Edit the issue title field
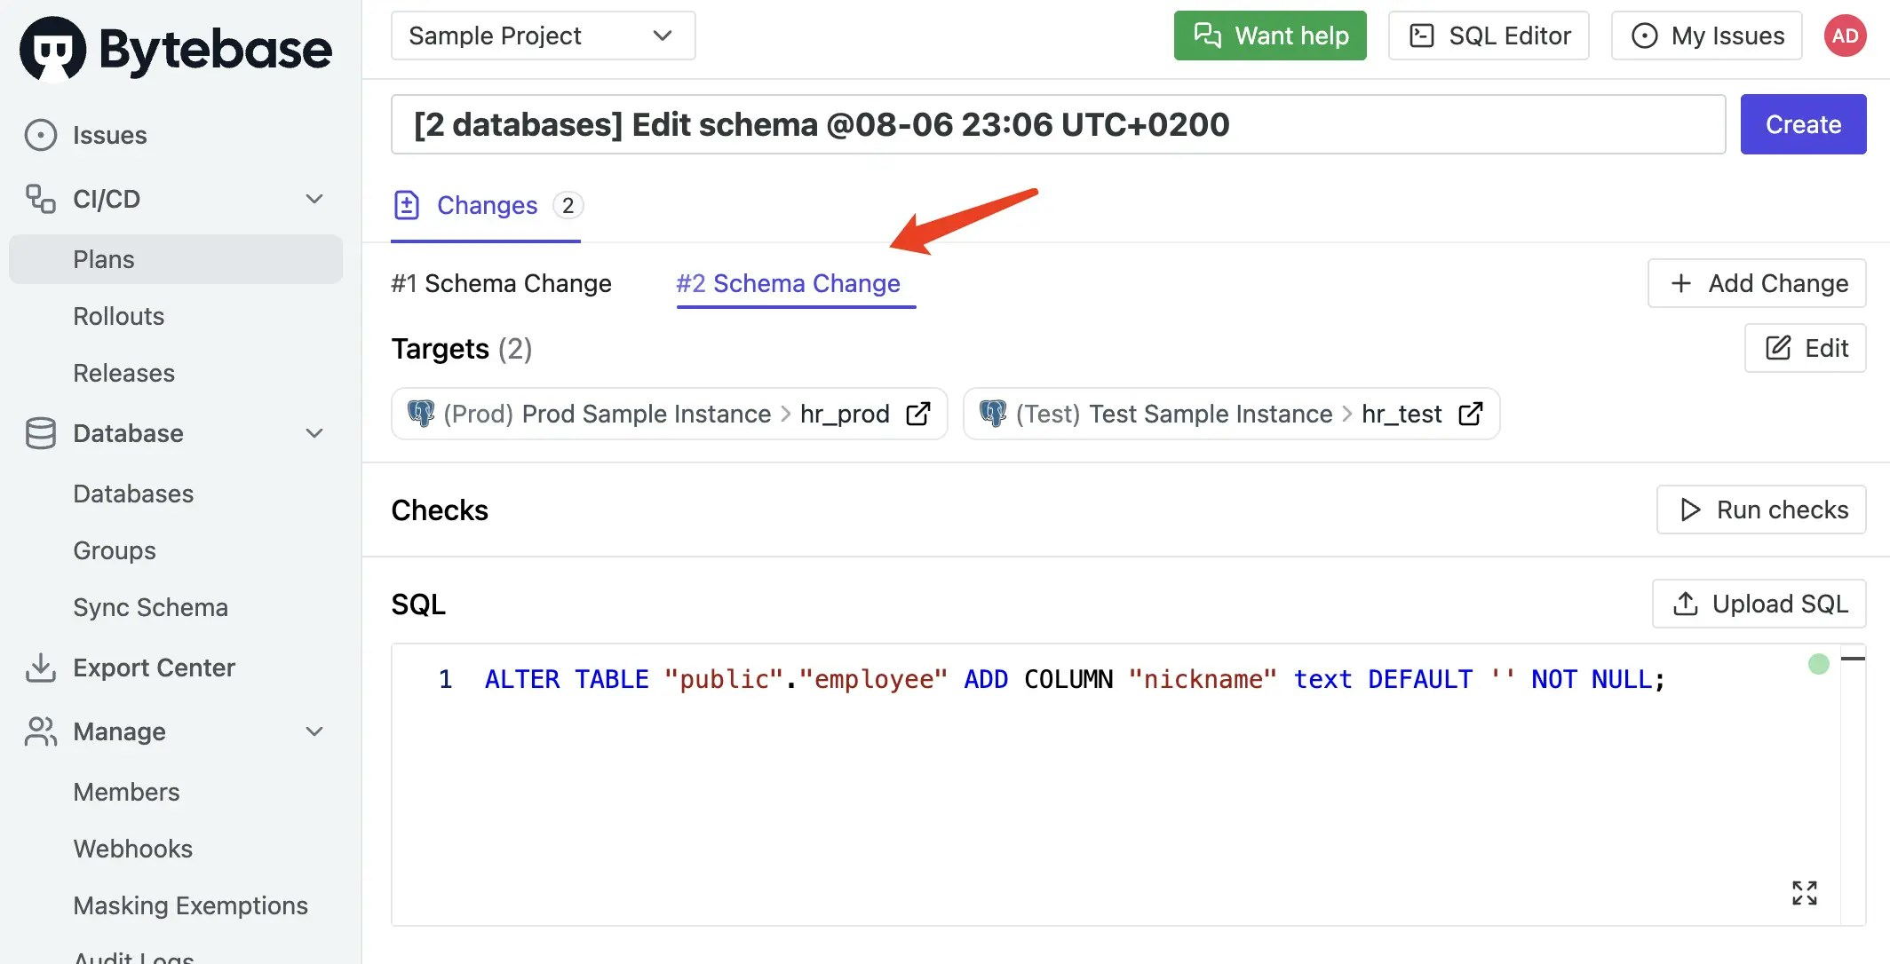Screen dimensions: 1890x964 pyautogui.click(x=1059, y=124)
